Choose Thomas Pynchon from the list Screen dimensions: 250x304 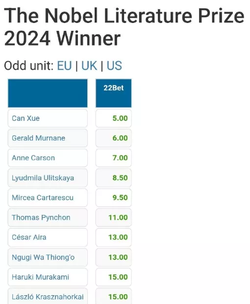pyautogui.click(x=48, y=217)
